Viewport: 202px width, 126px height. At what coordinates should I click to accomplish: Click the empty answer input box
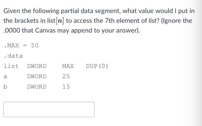click(49, 109)
